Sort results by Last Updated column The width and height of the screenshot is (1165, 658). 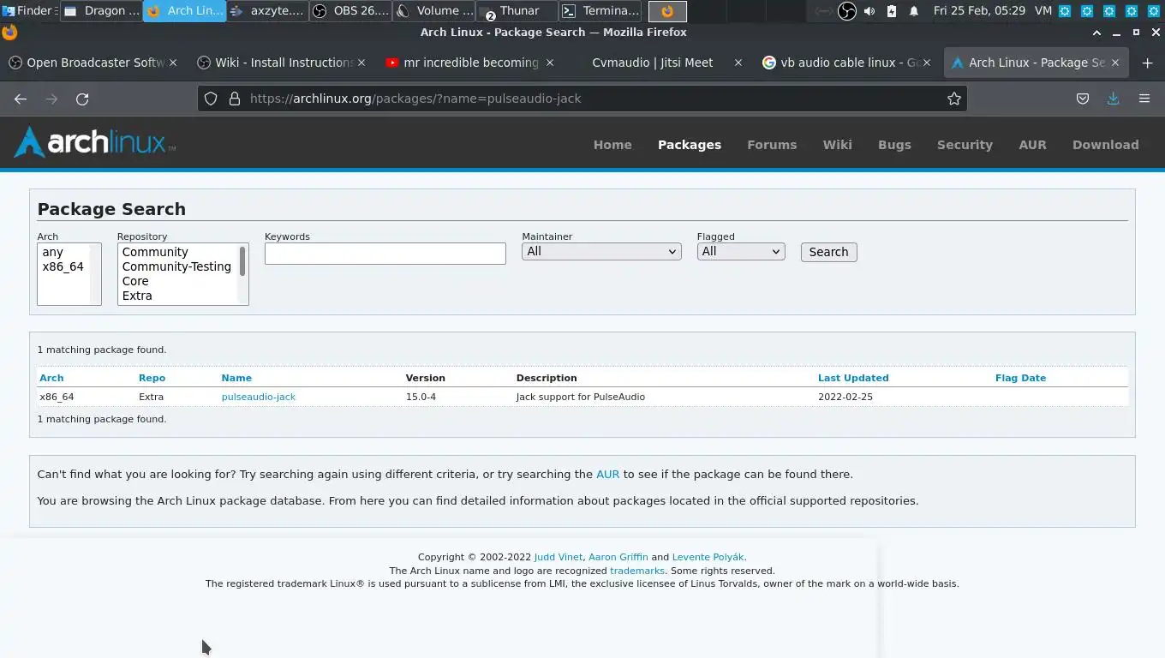click(853, 378)
